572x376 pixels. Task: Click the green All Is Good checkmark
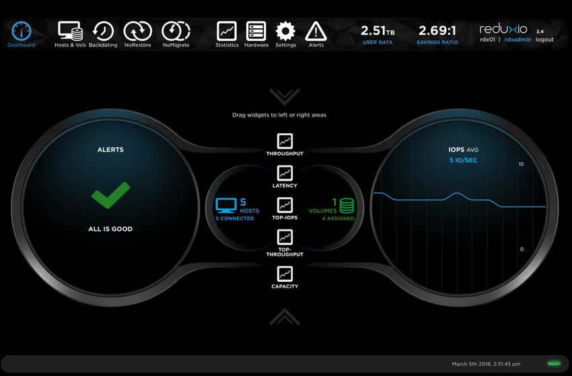click(110, 195)
